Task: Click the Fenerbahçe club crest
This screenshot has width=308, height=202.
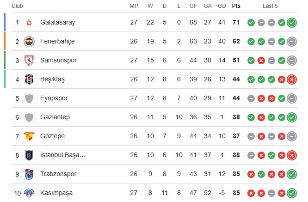Action: [29, 42]
